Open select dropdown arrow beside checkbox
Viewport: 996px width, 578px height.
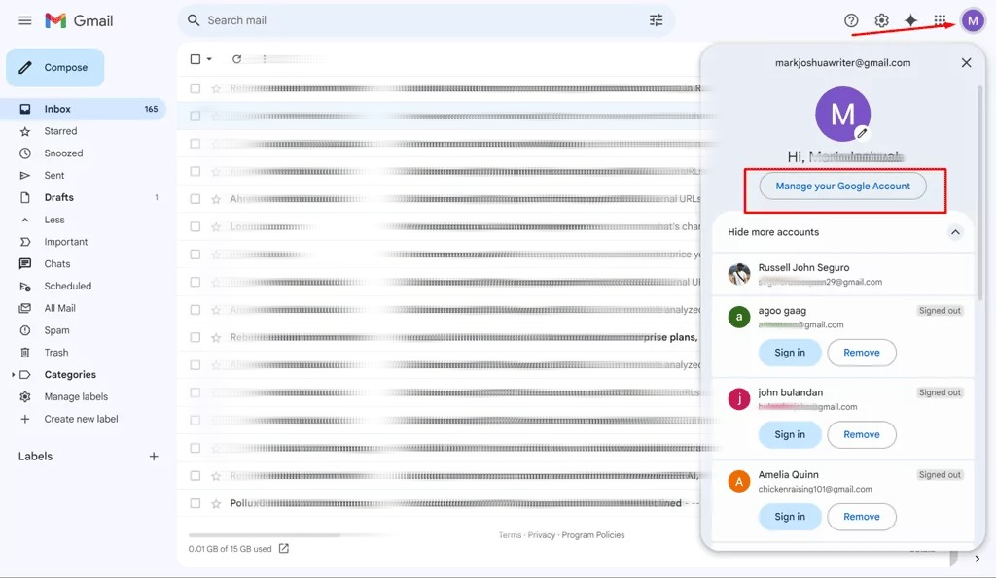click(209, 59)
